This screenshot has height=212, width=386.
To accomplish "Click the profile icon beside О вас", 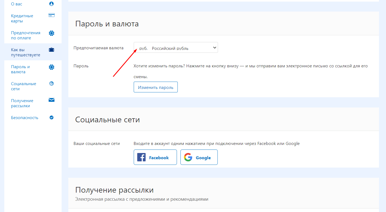I will click(51, 4).
